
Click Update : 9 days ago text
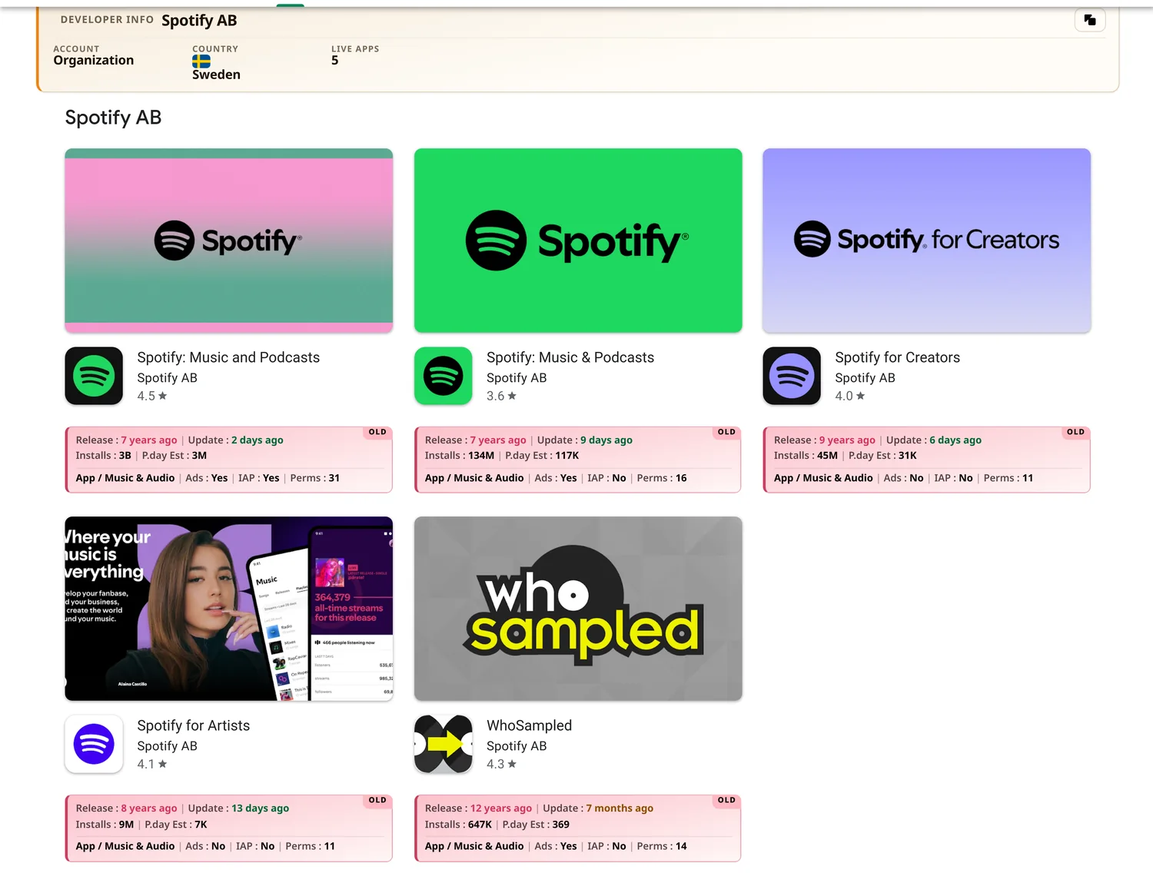pos(585,440)
